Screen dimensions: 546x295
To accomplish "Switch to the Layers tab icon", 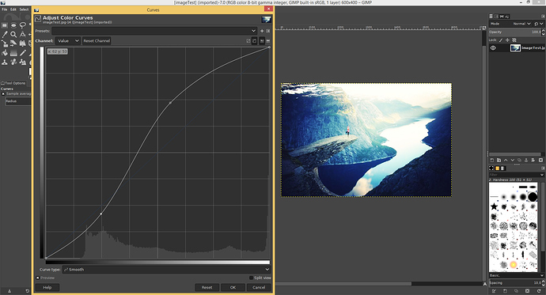I will click(491, 17).
